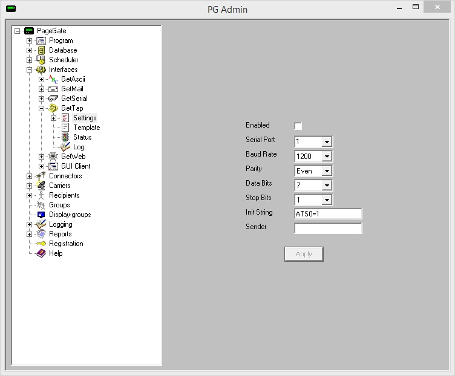The image size is (455, 376).
Task: Click the GetWeb spider web icon
Action: click(x=53, y=157)
